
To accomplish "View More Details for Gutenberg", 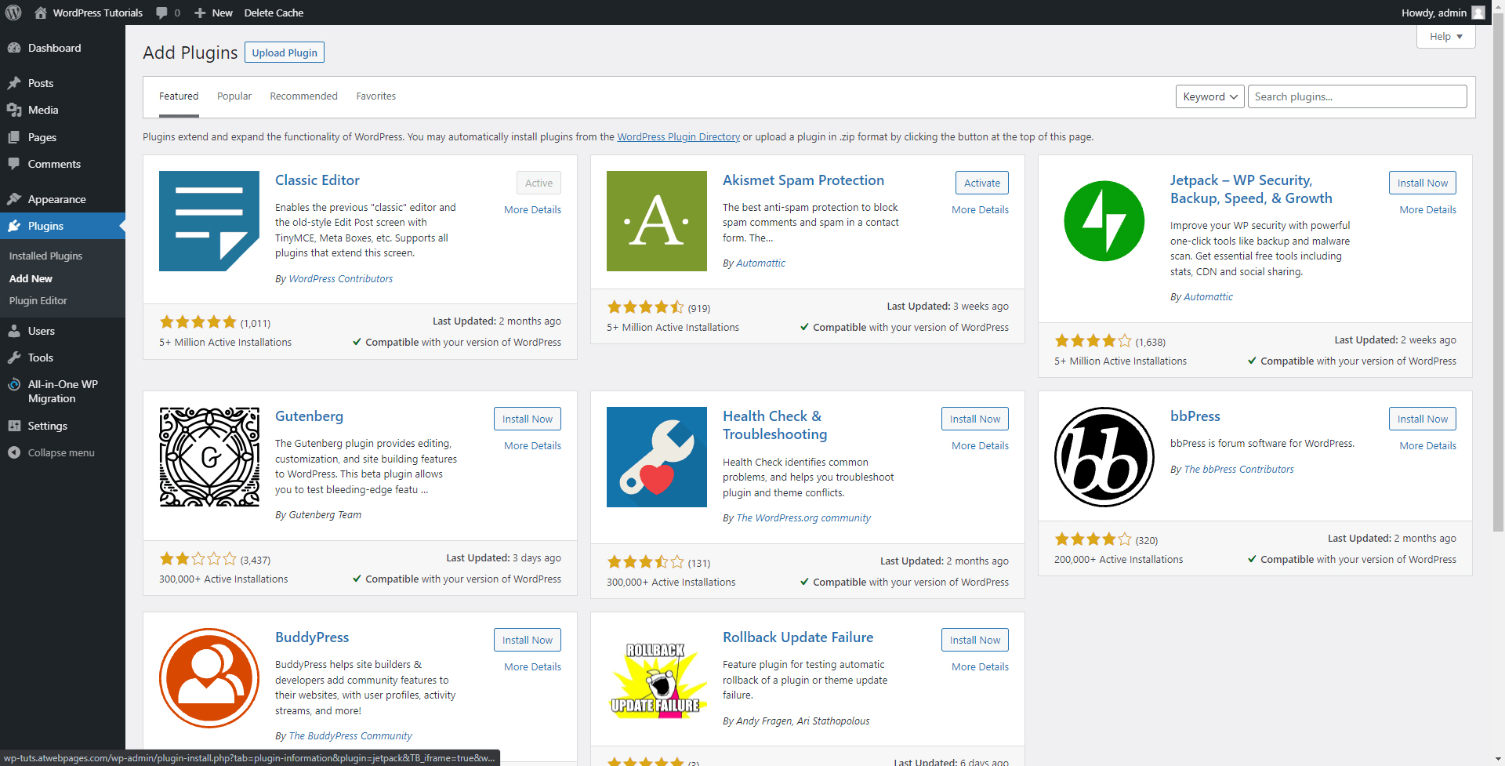I will point(532,445).
